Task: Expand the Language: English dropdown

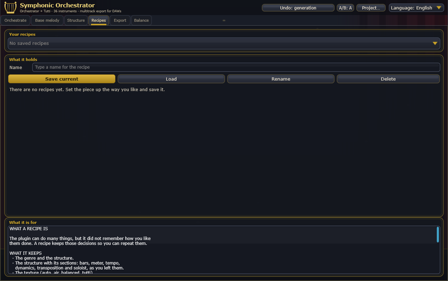Action: [416, 8]
